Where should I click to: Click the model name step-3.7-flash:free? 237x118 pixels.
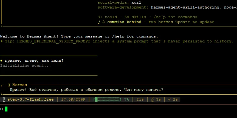point(31,99)
